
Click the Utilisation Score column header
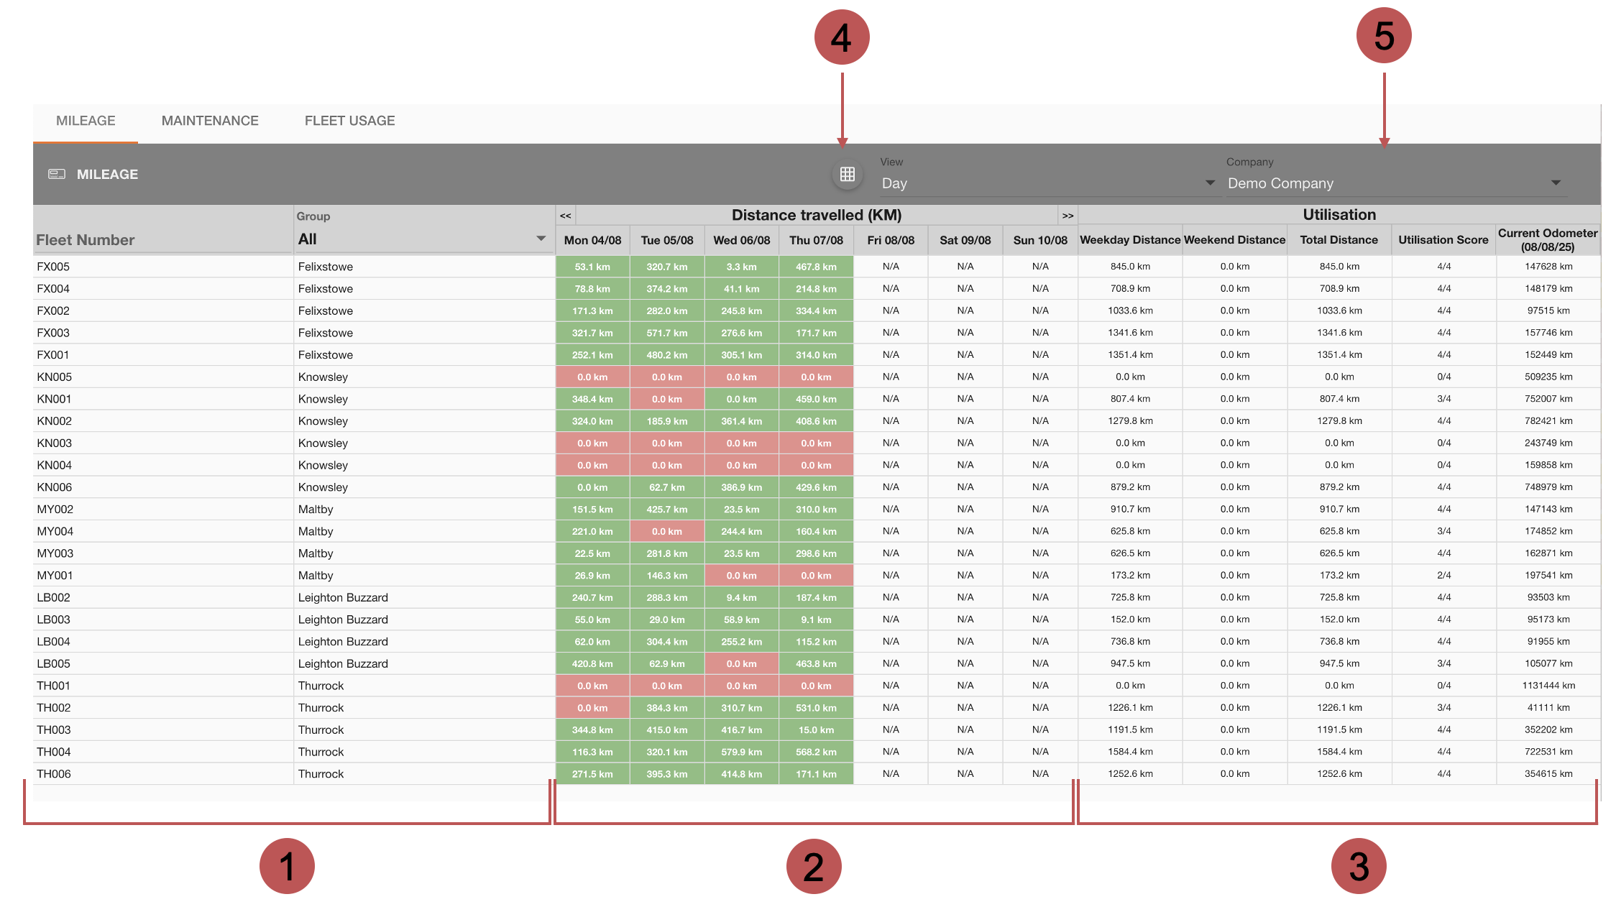[x=1443, y=240]
